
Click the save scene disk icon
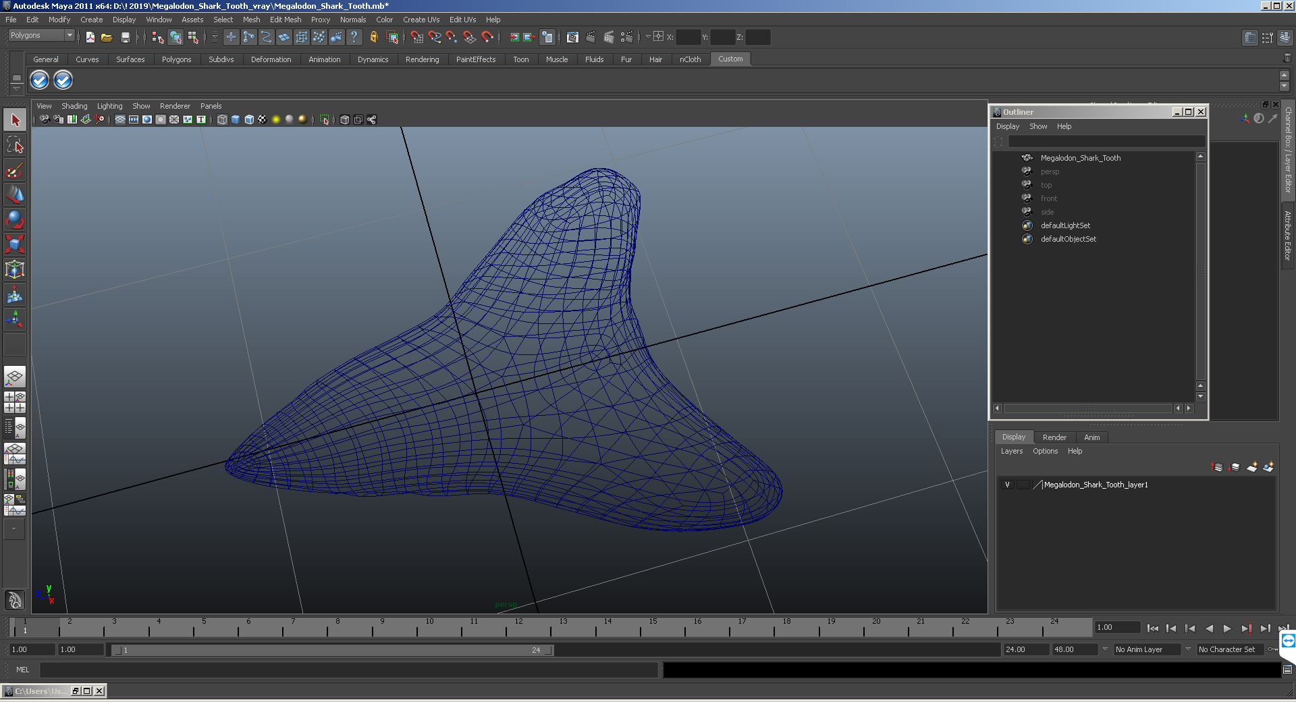[x=125, y=37]
